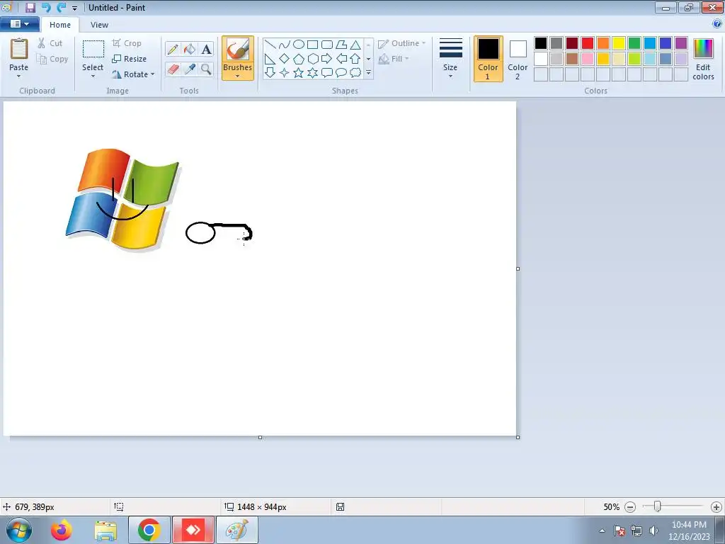Viewport: 725px width, 544px height.
Task: Choose the Five-point star shape
Action: pyautogui.click(x=299, y=73)
